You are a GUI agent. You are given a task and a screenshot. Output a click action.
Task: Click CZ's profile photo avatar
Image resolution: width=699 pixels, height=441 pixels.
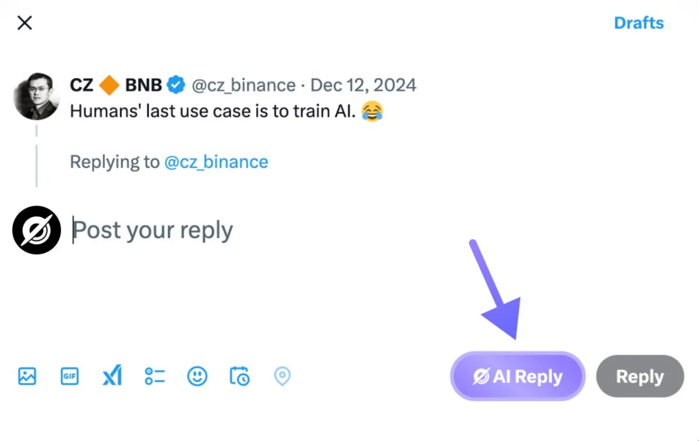click(x=37, y=96)
